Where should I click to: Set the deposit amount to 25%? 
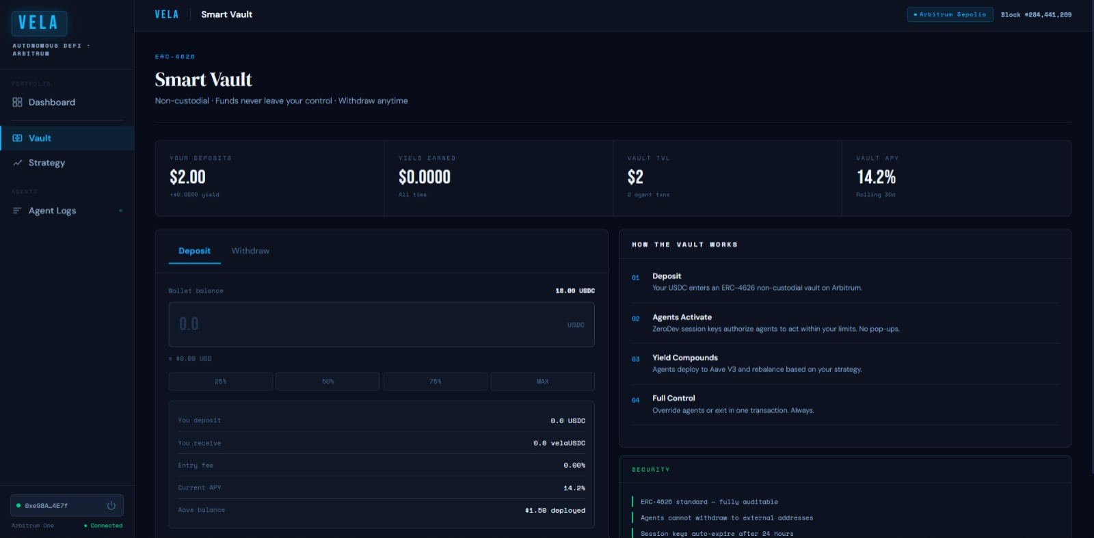pyautogui.click(x=221, y=381)
